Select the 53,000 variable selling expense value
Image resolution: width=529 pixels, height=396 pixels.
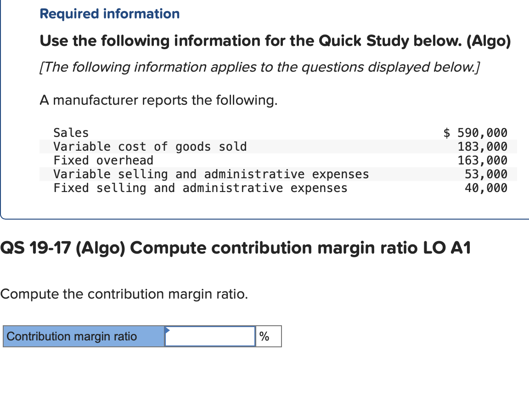[489, 174]
